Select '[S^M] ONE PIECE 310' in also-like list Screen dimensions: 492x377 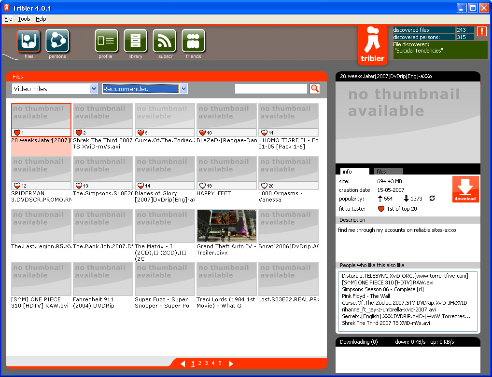tap(388, 283)
